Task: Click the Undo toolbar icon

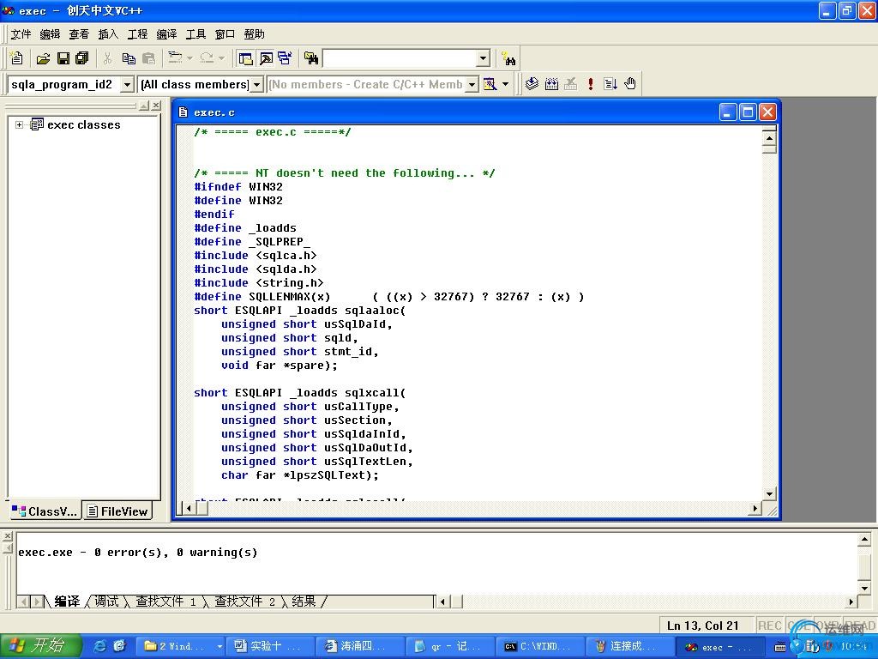Action: pos(175,57)
